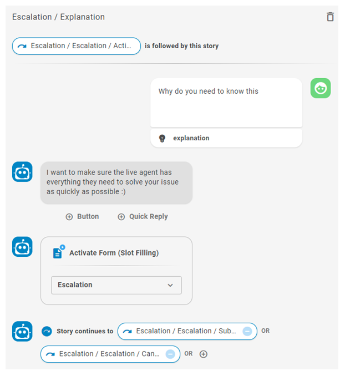345x376 pixels.
Task: Add a Button to the bot response
Action: 82,216
